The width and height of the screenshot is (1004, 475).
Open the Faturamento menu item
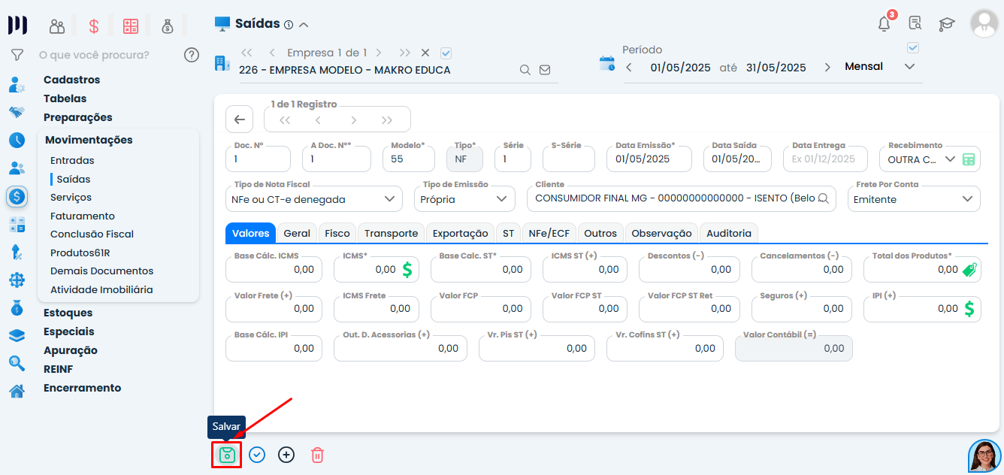click(83, 216)
